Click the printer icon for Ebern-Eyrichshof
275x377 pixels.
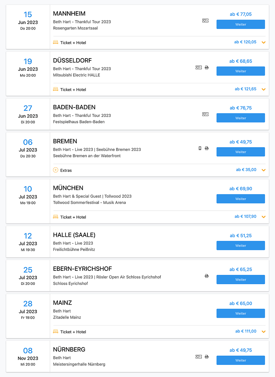207,276
